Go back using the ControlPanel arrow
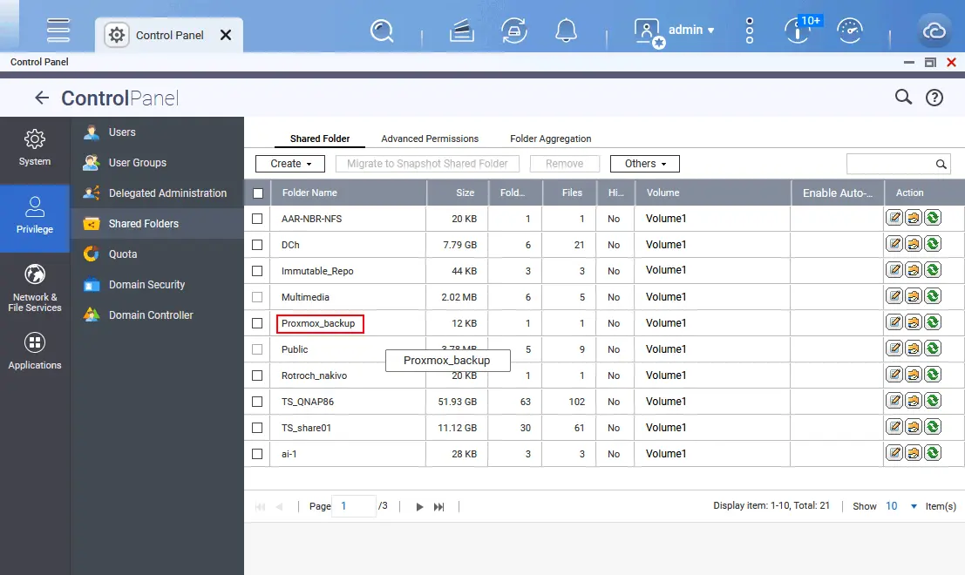The height and width of the screenshot is (575, 965). 42,98
